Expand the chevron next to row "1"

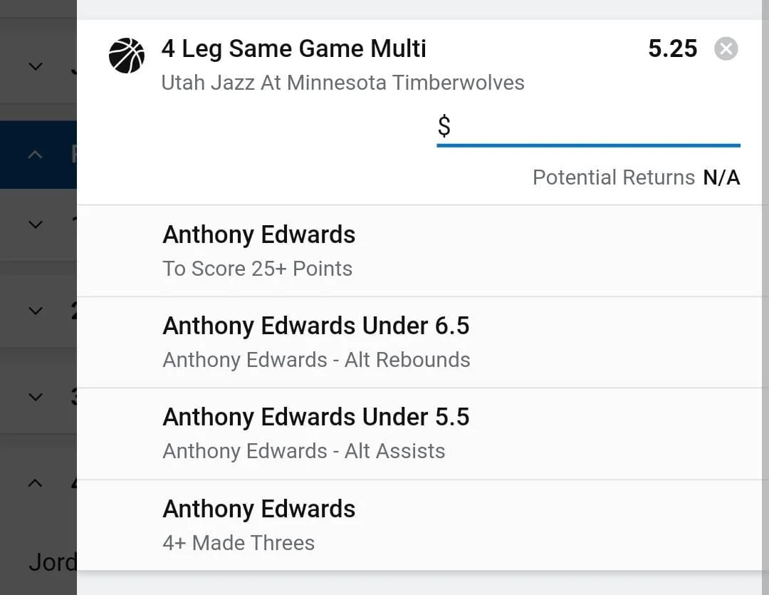(x=35, y=224)
